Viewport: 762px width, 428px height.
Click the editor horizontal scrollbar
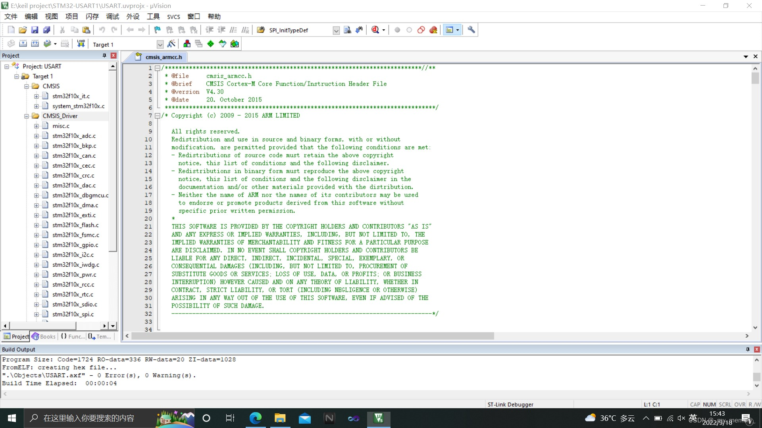(x=312, y=336)
